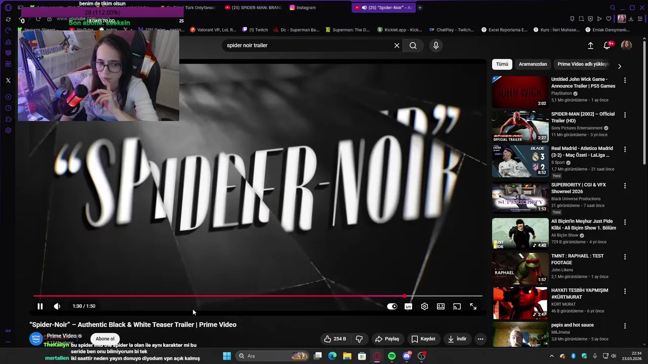Screen dimensions: 648x364
Task: Open SUPERIORITY CGI & VFX Showreel thumbnail
Action: (x=520, y=197)
